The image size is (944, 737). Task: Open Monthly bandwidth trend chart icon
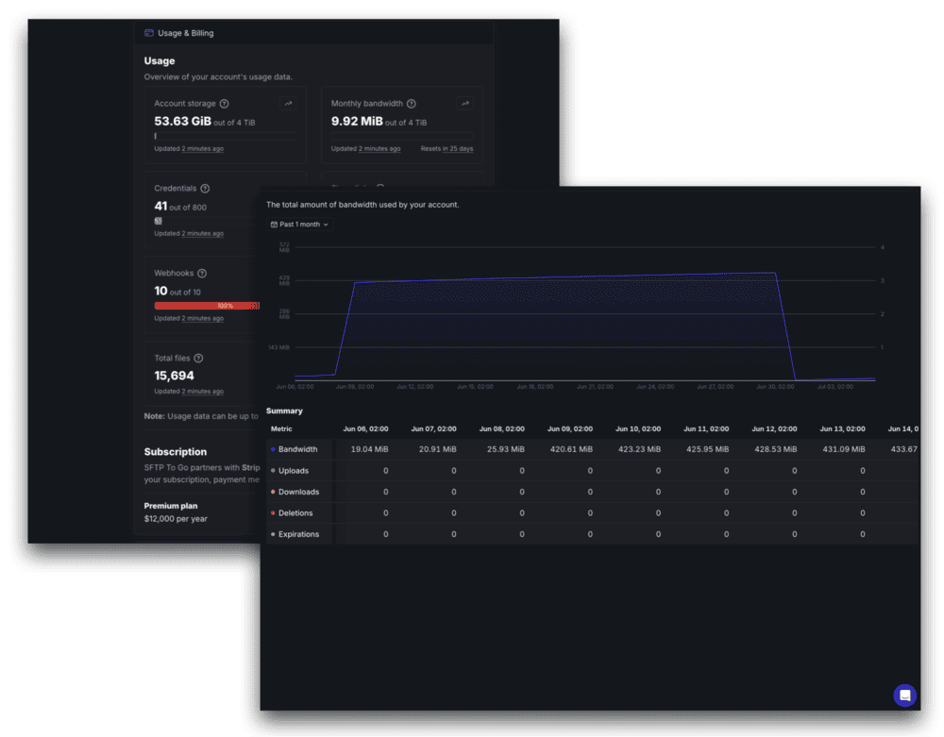(465, 104)
